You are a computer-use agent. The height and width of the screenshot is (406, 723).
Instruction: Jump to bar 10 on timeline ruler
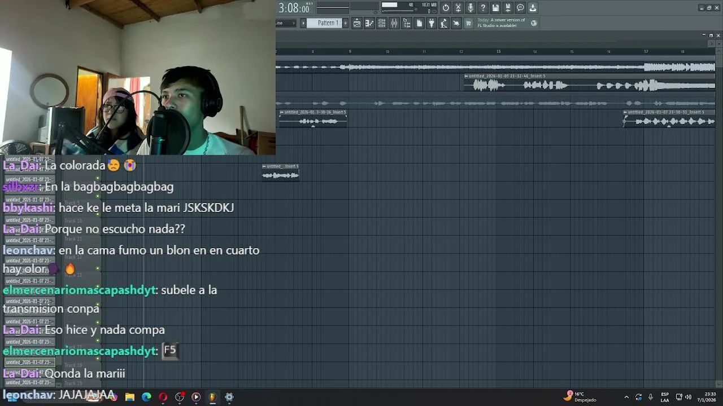click(387, 52)
